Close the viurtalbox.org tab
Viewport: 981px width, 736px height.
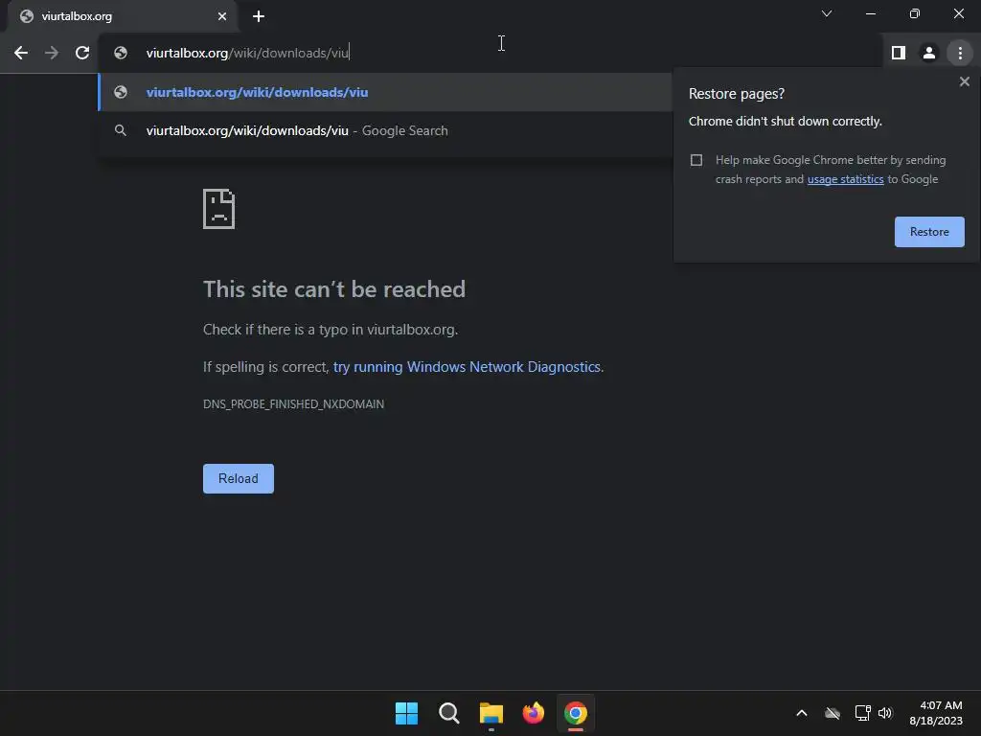click(222, 16)
